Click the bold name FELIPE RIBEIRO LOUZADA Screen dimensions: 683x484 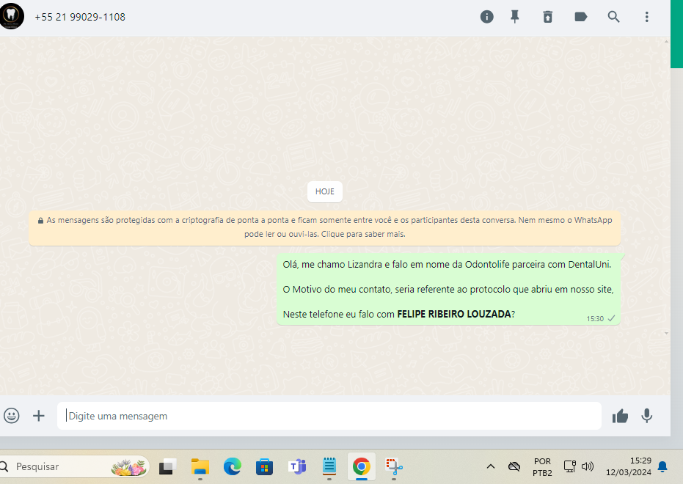tap(454, 315)
